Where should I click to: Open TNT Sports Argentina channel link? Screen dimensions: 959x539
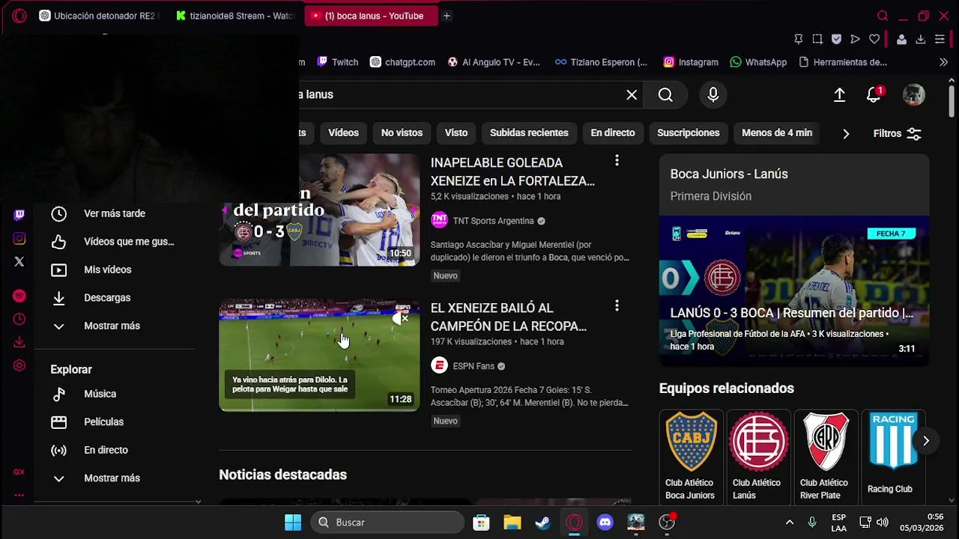point(493,221)
